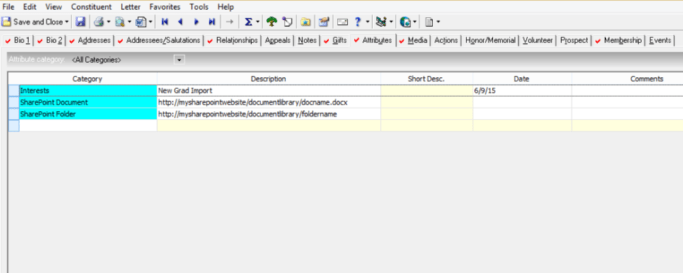
Task: Open the document page dropdown arrow
Action: [438, 22]
